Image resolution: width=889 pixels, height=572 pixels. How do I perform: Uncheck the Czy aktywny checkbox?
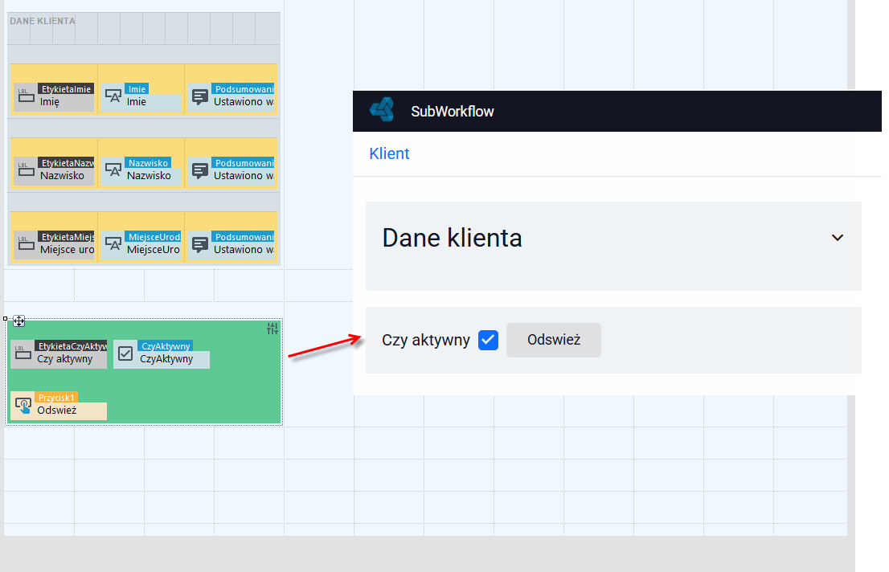488,340
